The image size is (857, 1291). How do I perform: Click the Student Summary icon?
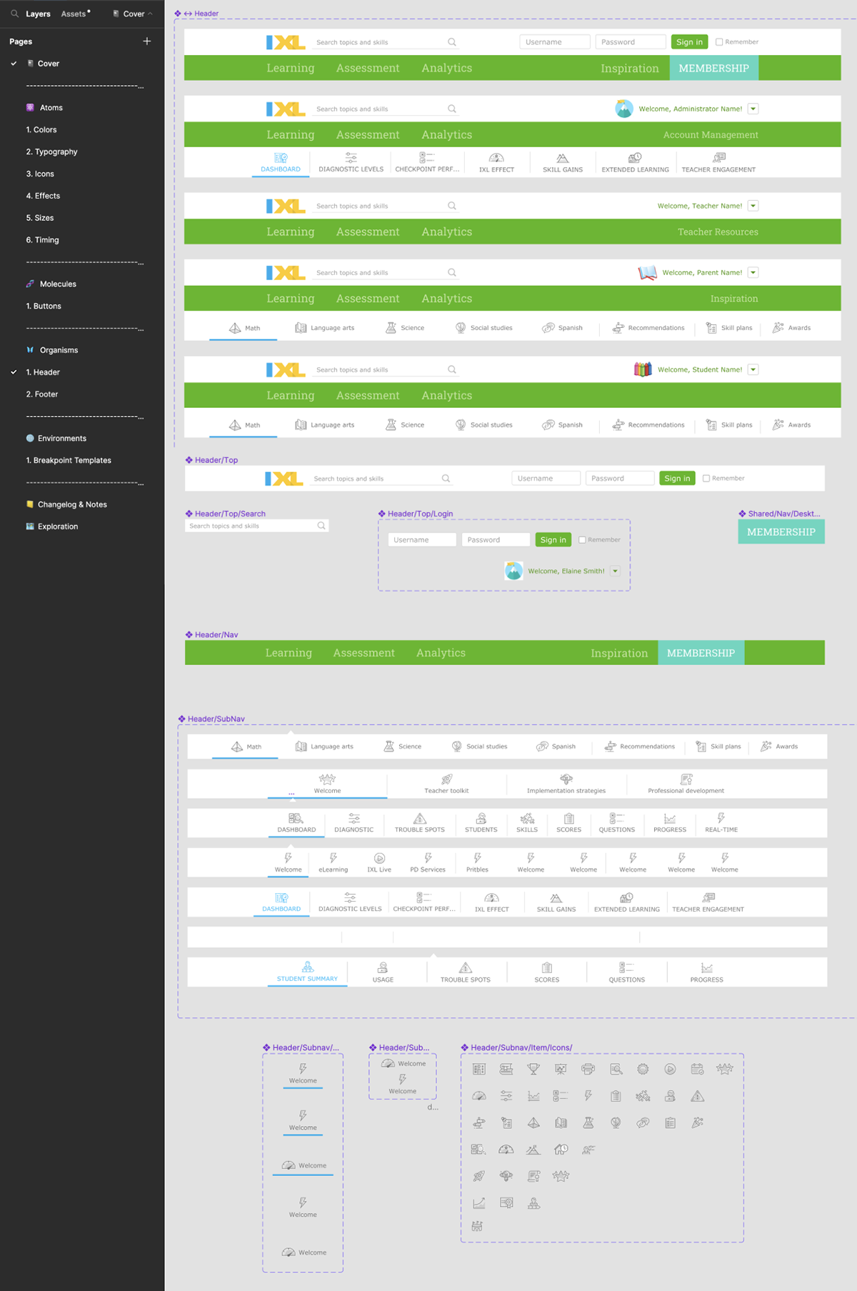click(x=307, y=967)
